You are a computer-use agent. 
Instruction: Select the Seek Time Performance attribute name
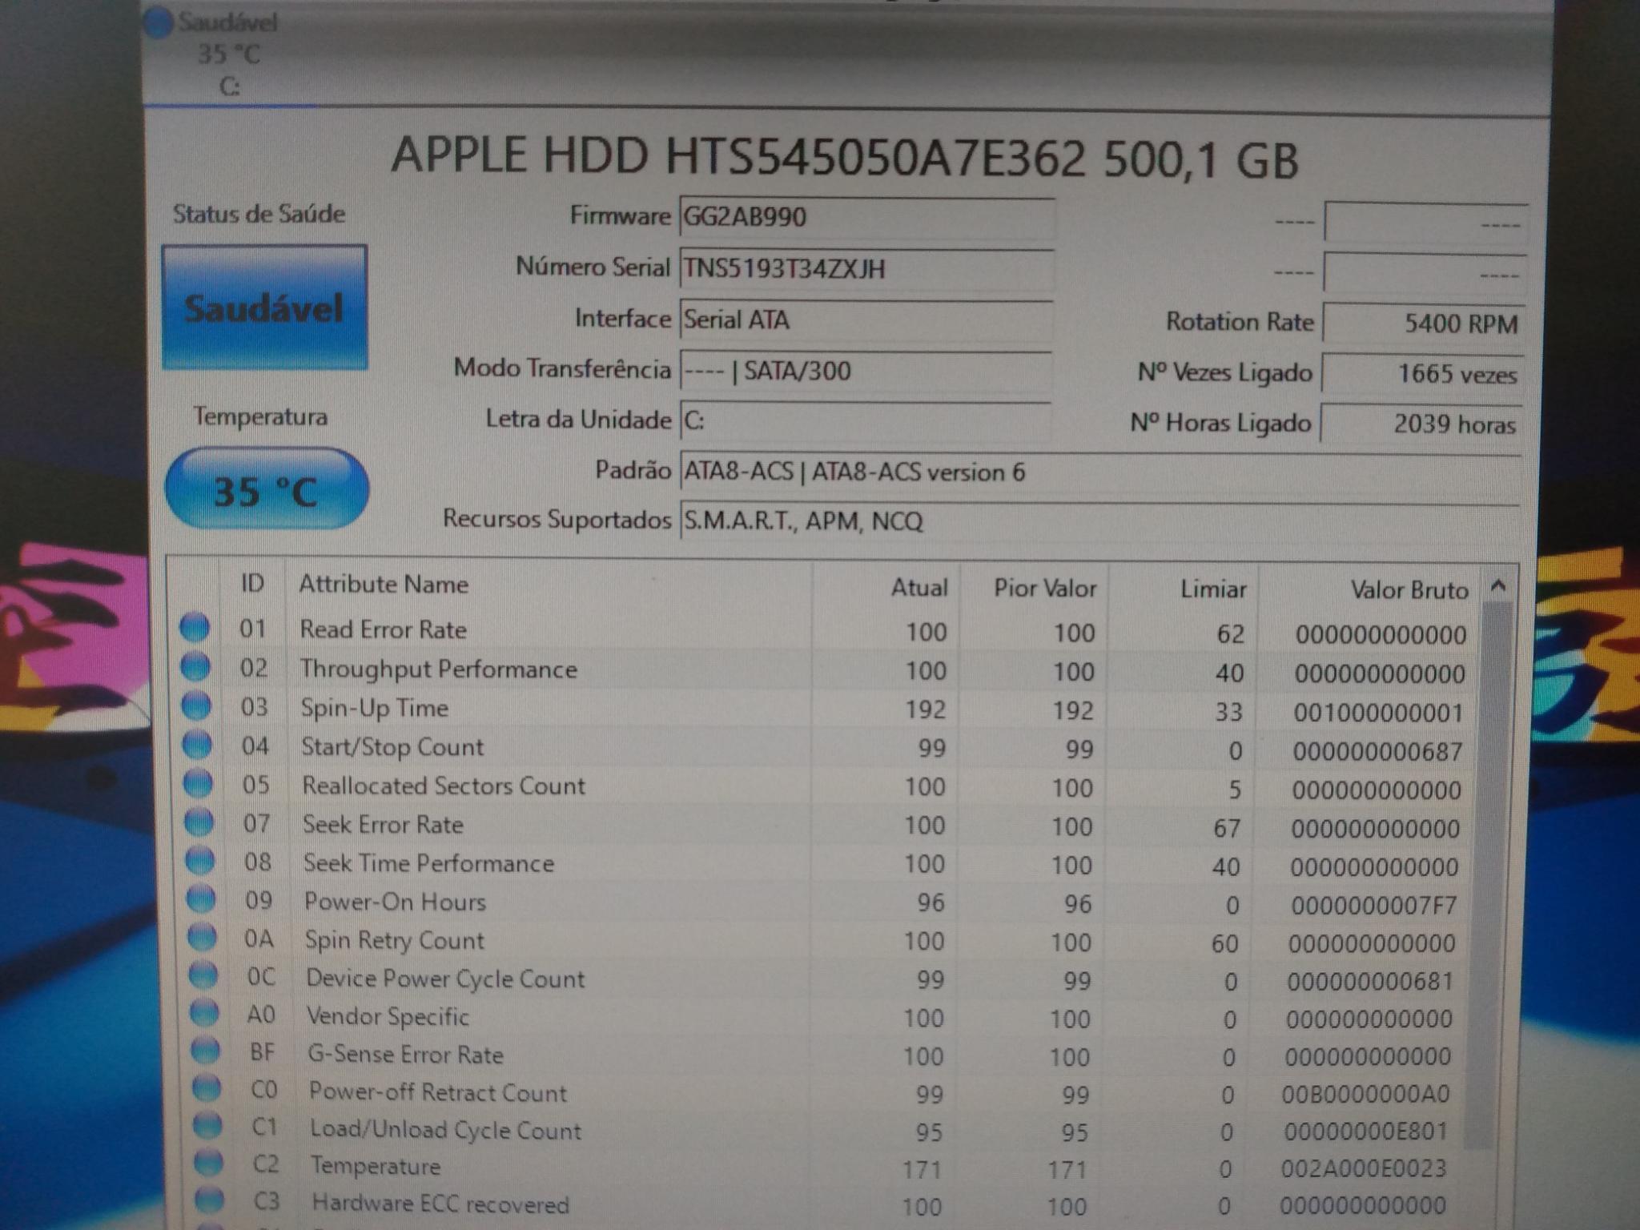point(428,863)
